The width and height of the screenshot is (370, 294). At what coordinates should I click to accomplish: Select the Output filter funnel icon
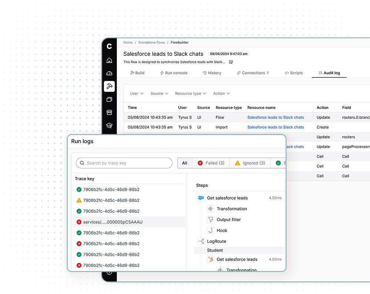[211, 220]
